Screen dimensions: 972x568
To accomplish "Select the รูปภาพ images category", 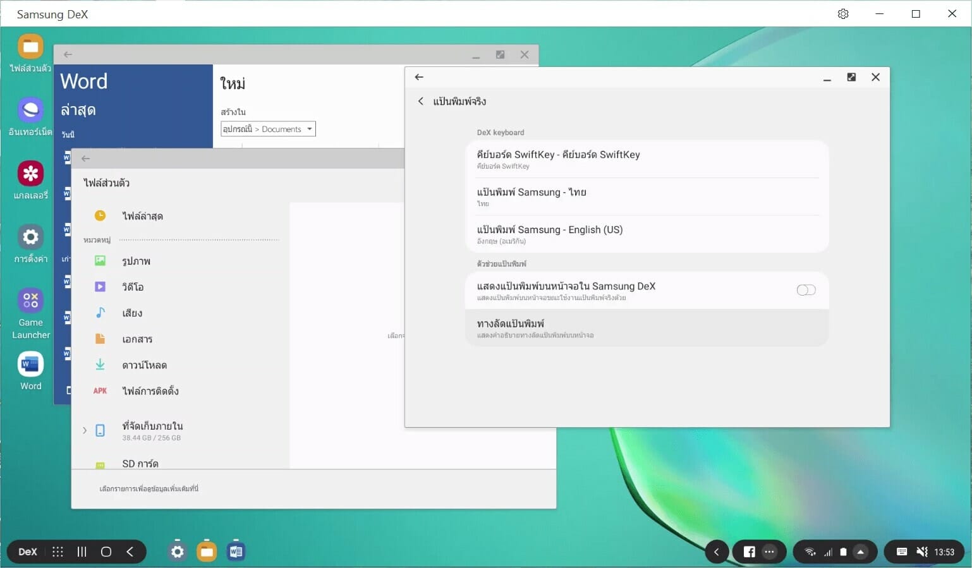I will click(x=136, y=261).
